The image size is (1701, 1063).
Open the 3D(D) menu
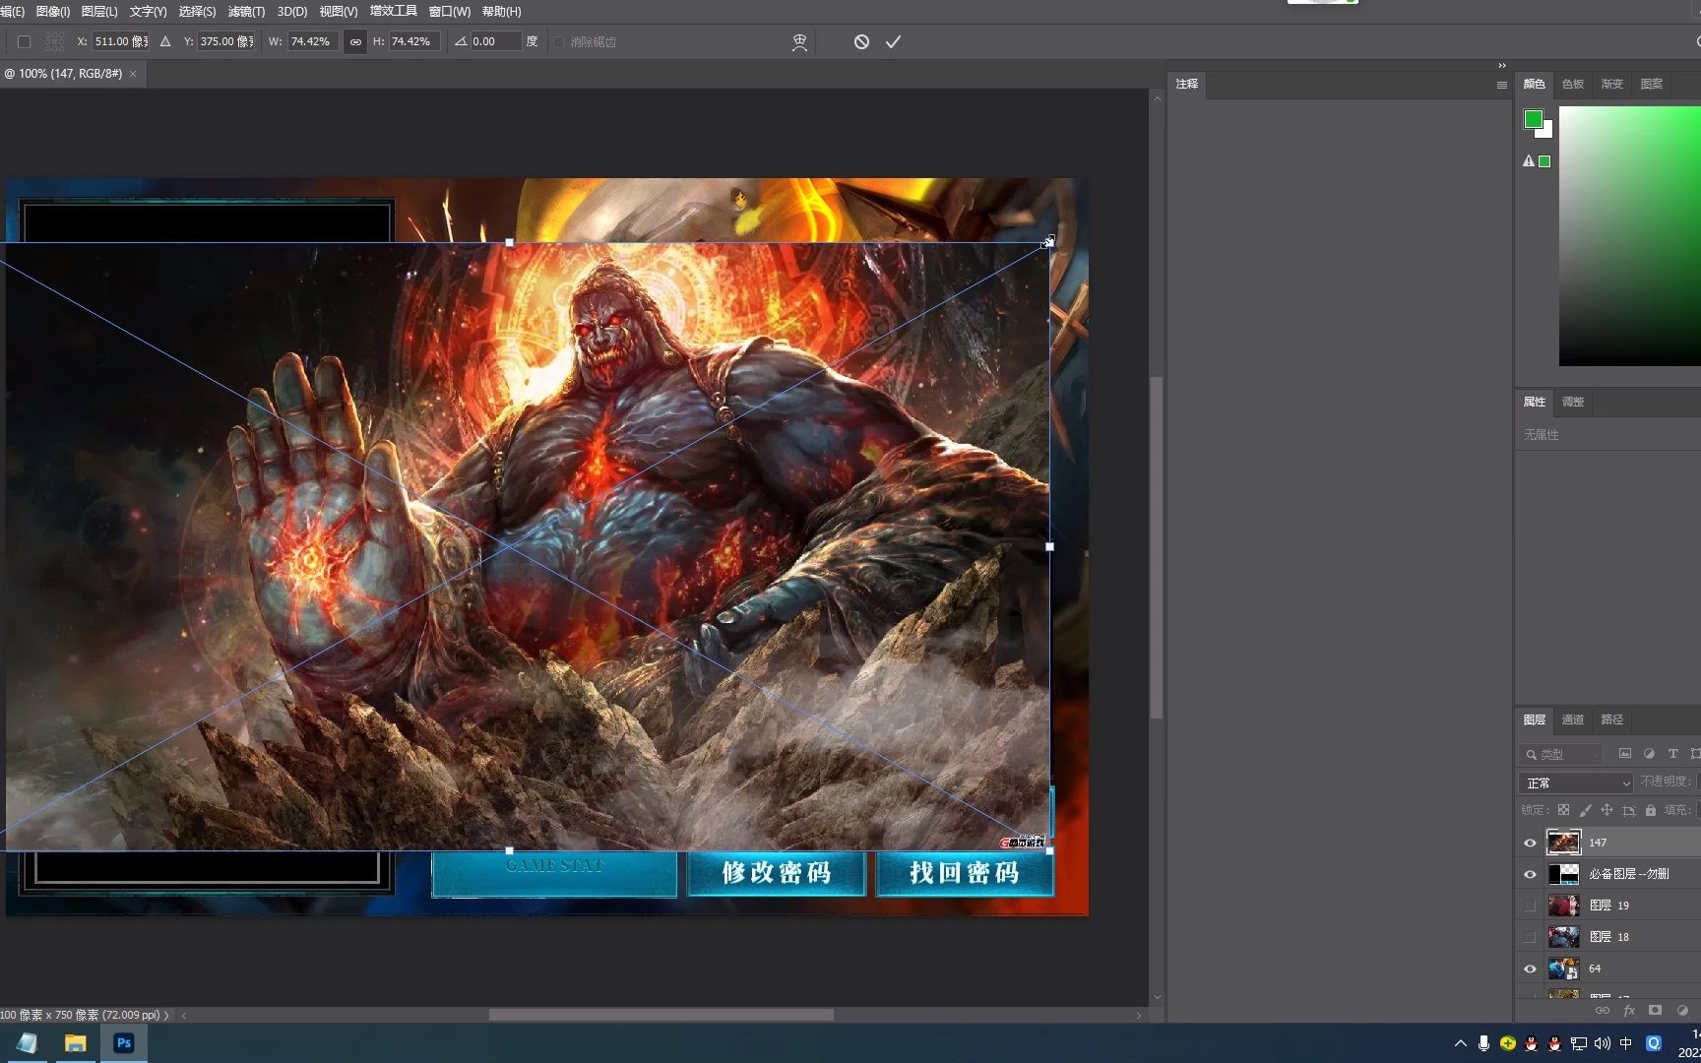point(292,11)
